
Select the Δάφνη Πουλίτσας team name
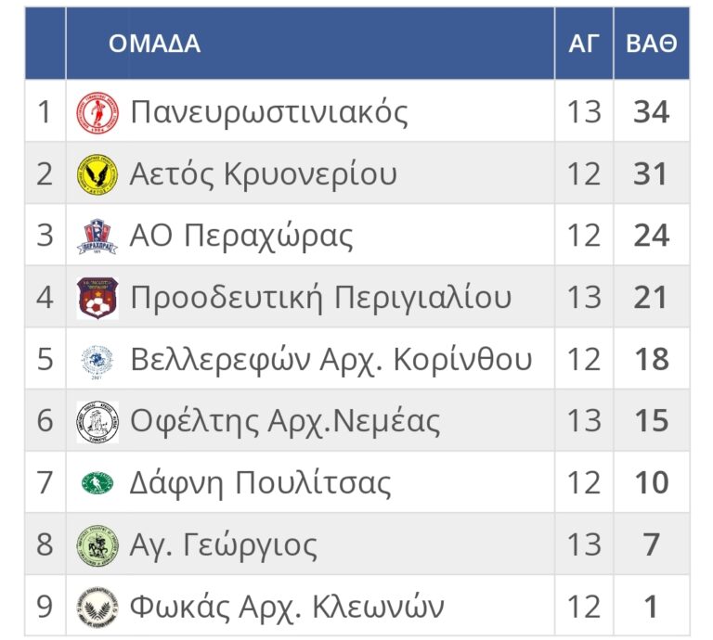[x=261, y=483]
